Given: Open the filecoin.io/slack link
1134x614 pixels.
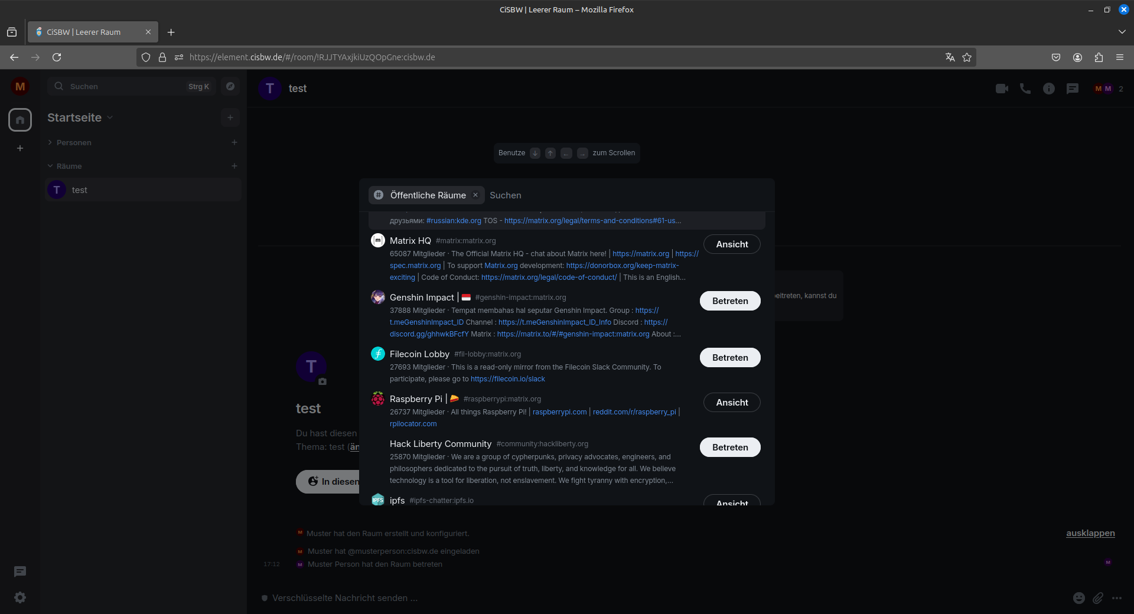Looking at the screenshot, I should pyautogui.click(x=507, y=379).
